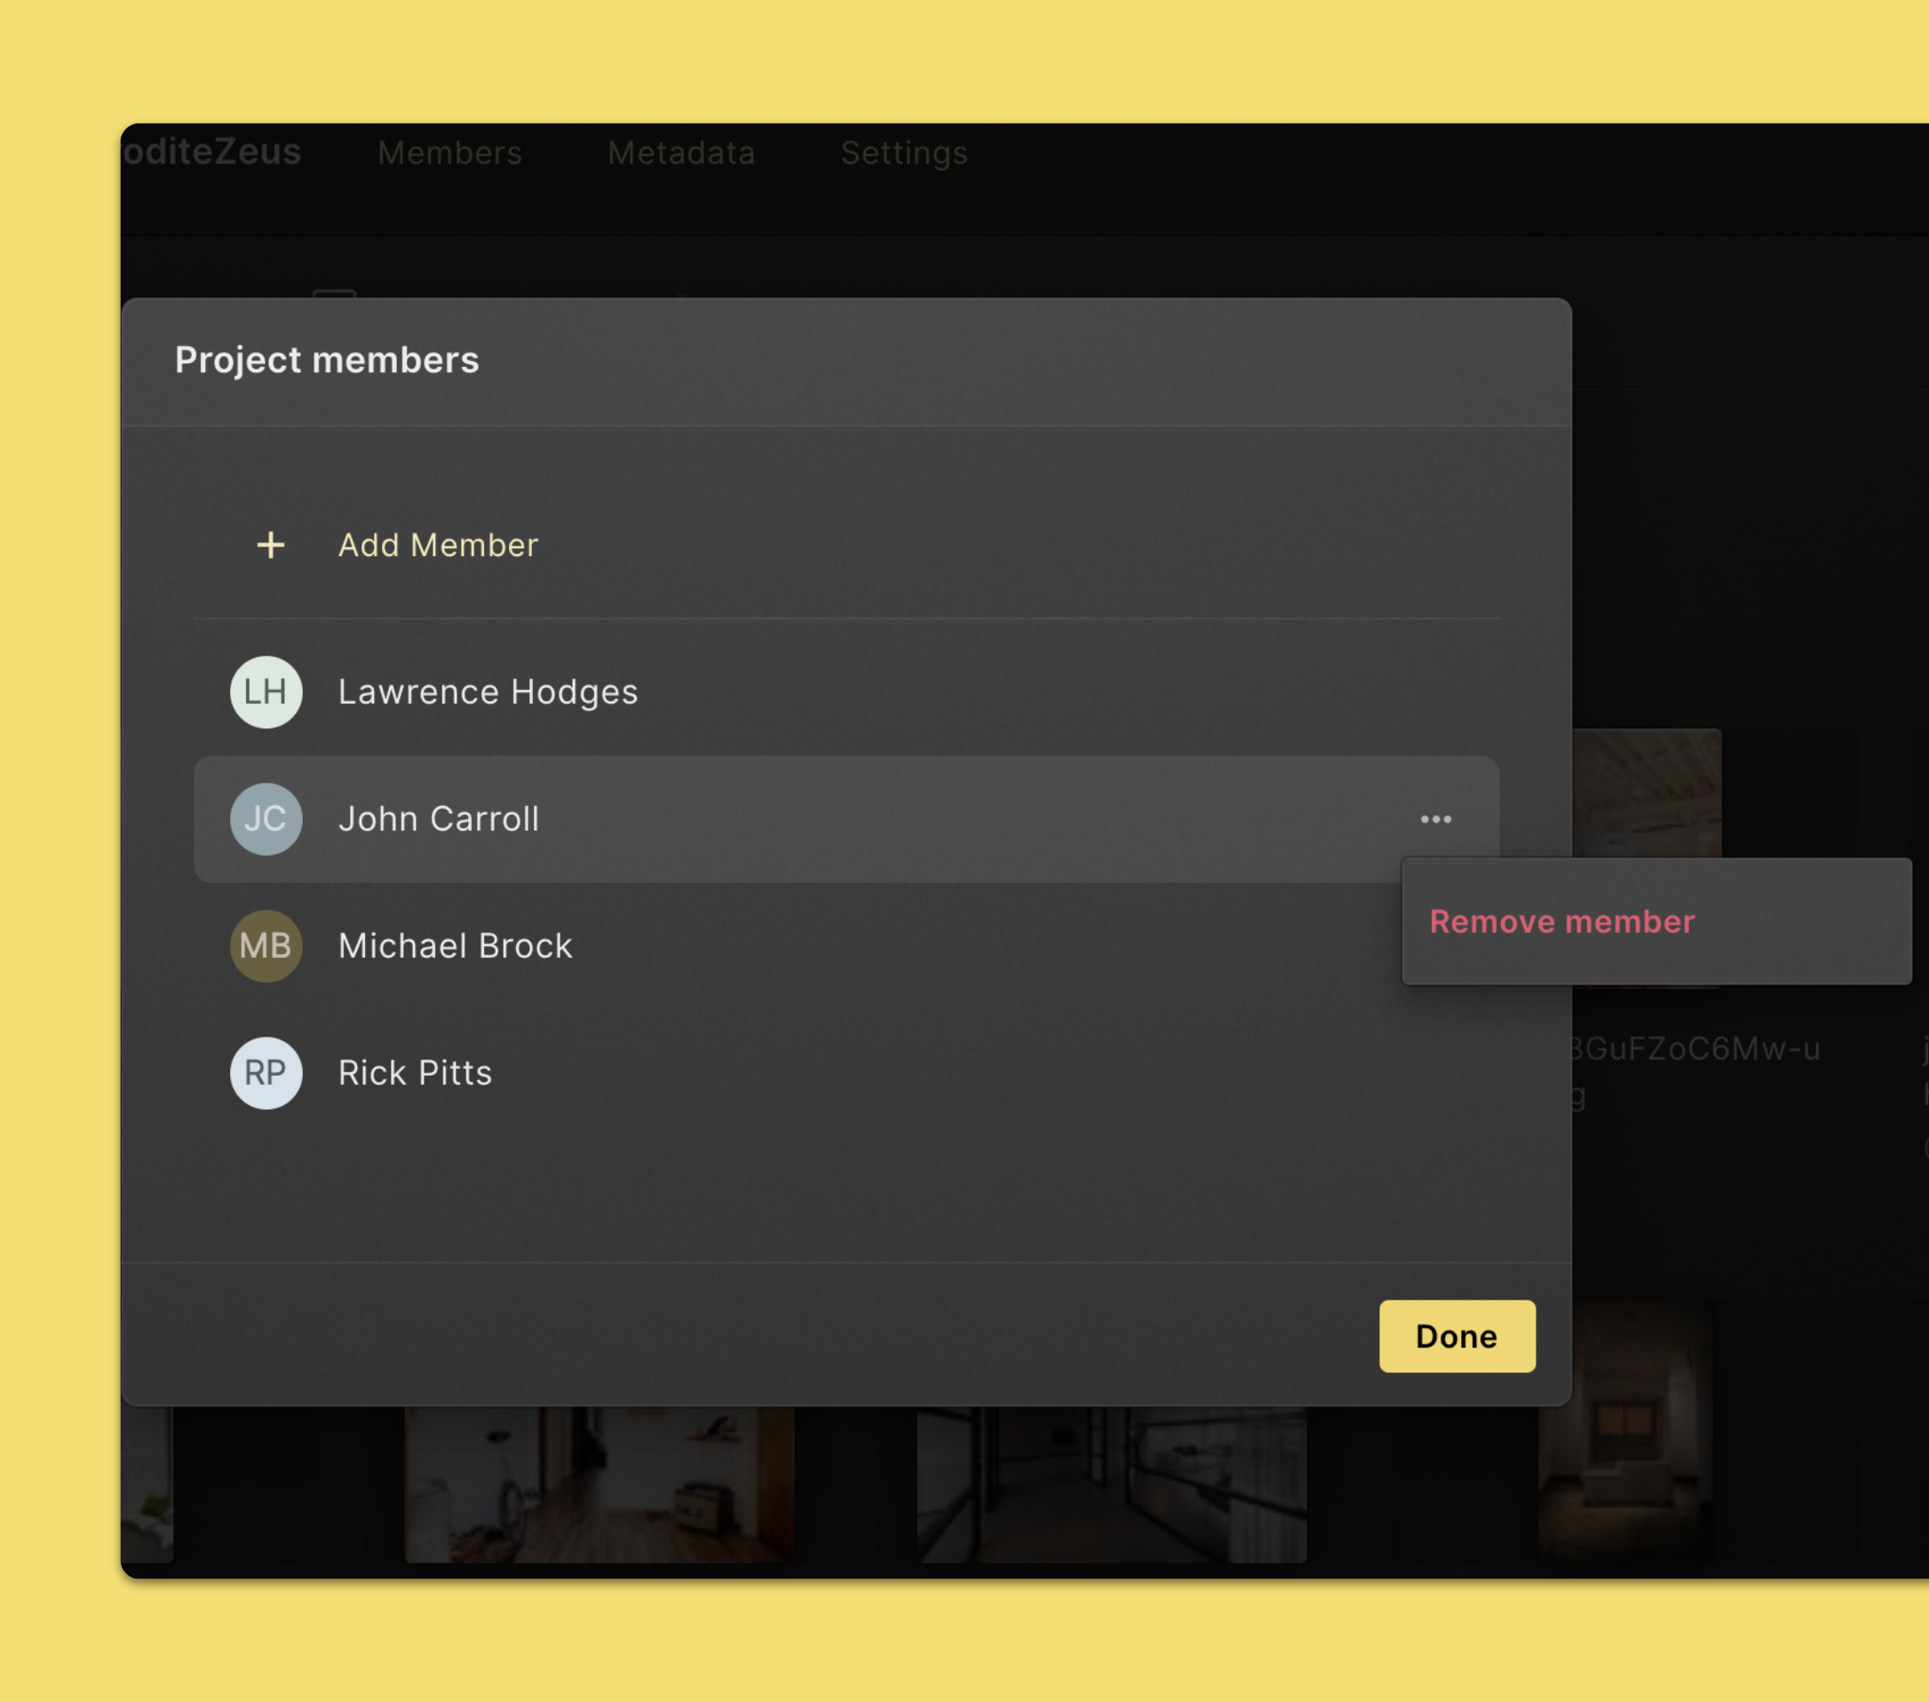Switch to the Metadata tab
Screen dimensions: 1929x1702
[681, 153]
